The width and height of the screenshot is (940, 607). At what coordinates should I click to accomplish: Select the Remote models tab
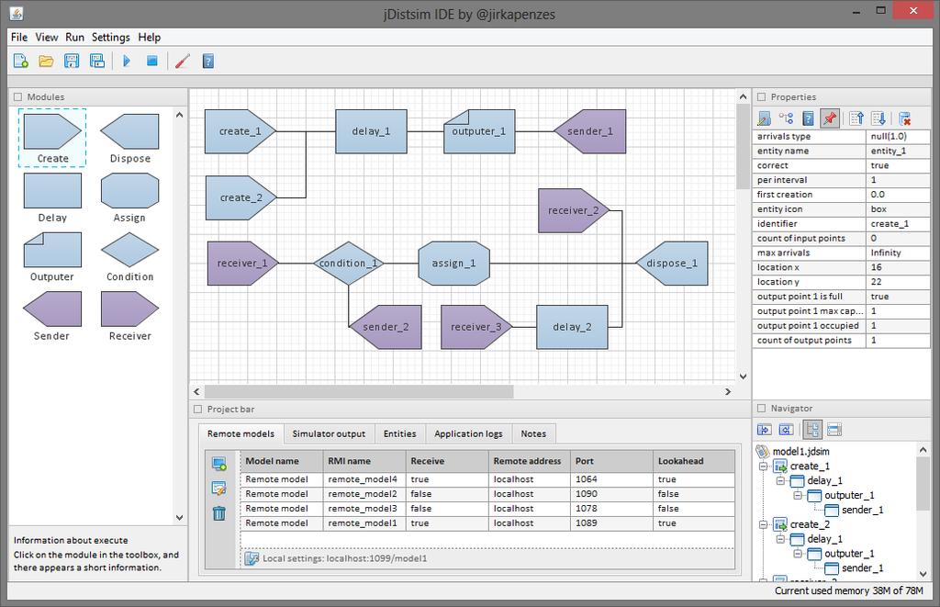[241, 433]
